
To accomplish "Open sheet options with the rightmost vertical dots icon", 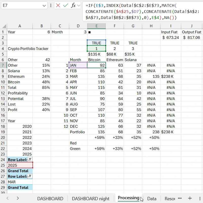I will click(x=200, y=198).
